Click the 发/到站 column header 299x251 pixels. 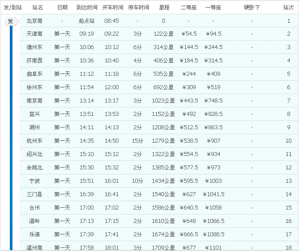pos(13,8)
